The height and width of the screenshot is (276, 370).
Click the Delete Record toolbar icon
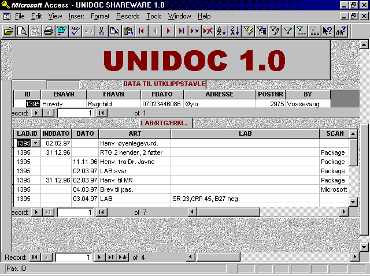208,31
